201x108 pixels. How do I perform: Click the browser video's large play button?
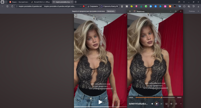coord(100,102)
